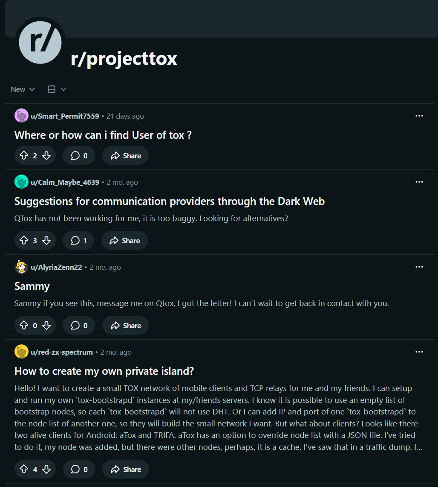The width and height of the screenshot is (438, 487).
Task: Open overflow menu for Smart_Permit7559's post
Action: click(x=419, y=116)
